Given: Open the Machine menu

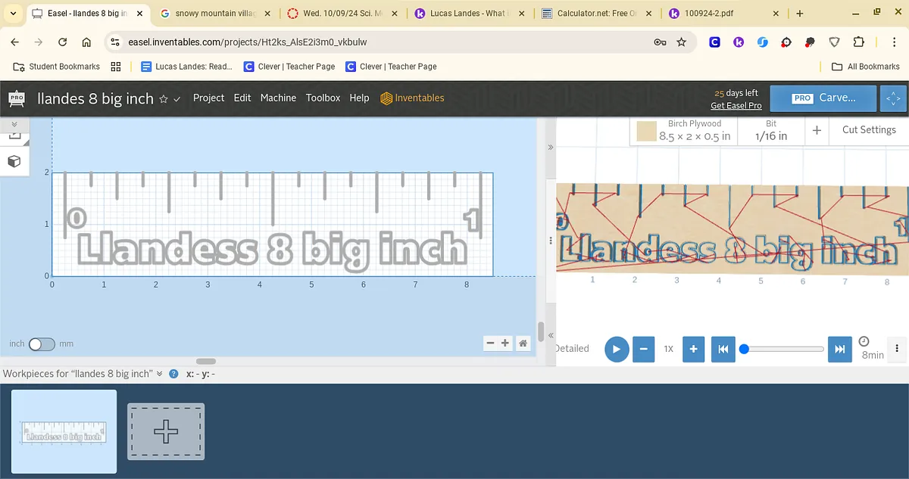Looking at the screenshot, I should pos(278,98).
